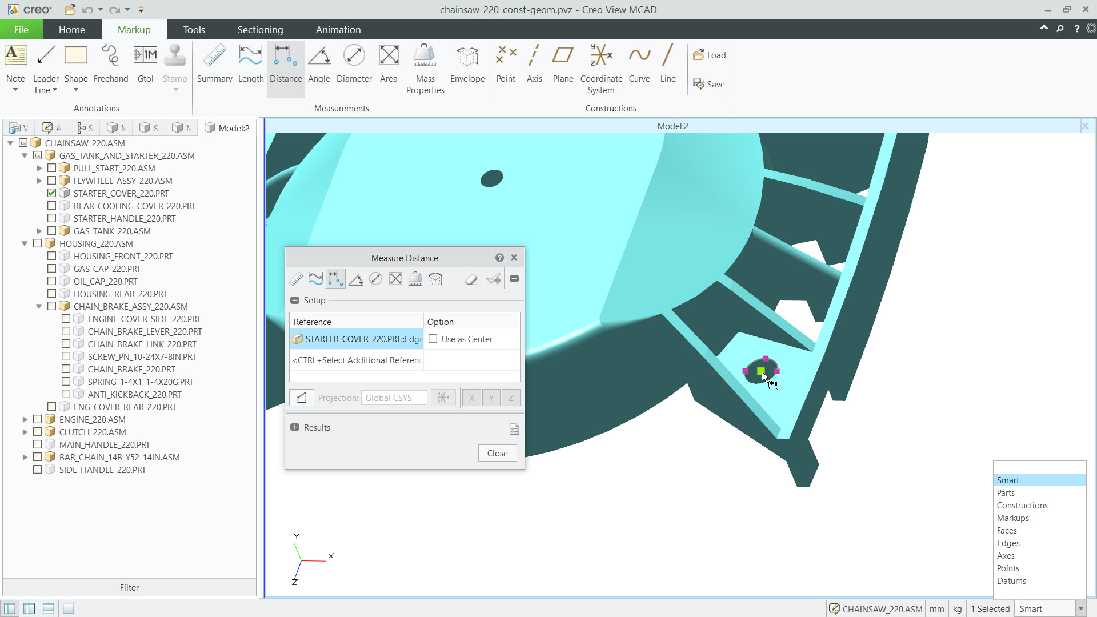1097x617 pixels.
Task: Click the Load markup button
Action: click(x=709, y=55)
